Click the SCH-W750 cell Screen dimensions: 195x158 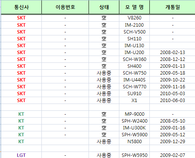tap(135, 73)
